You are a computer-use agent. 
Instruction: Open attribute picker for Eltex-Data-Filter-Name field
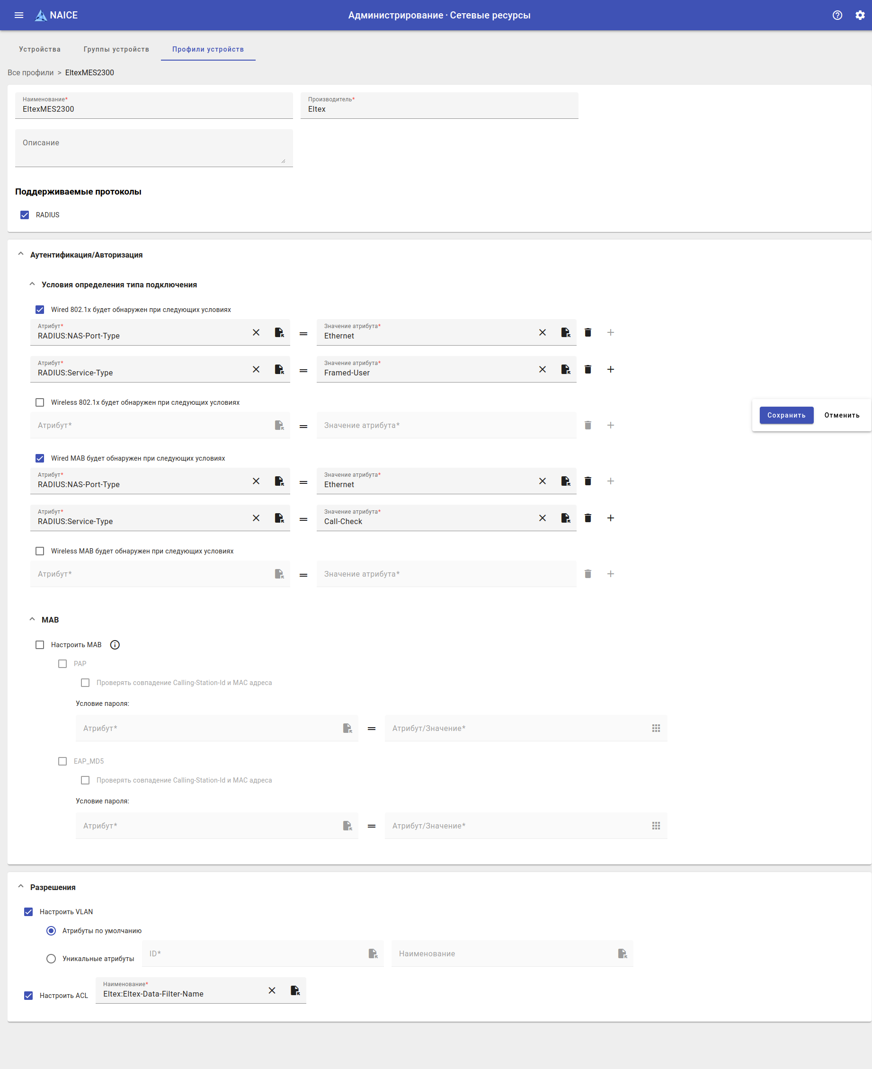295,990
